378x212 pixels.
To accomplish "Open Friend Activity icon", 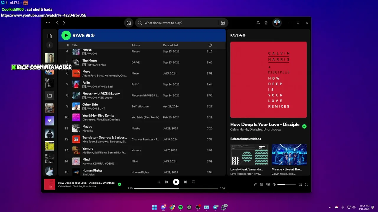I will (x=266, y=23).
